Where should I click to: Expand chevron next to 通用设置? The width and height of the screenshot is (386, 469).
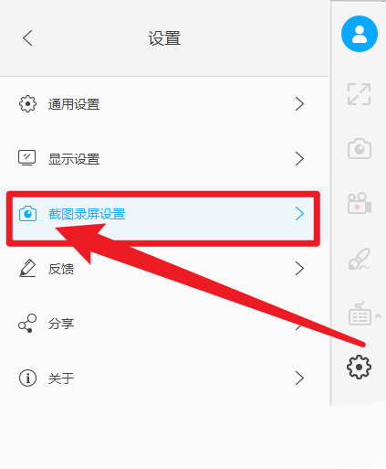click(299, 104)
